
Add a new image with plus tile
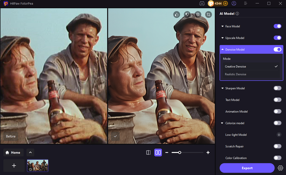click(14, 166)
